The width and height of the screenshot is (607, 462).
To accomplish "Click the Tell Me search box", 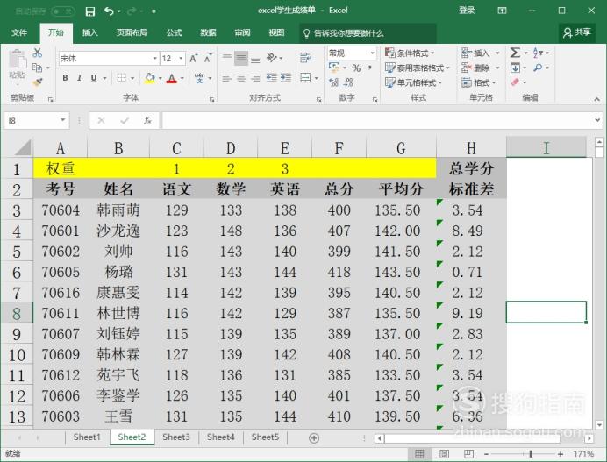I will point(368,33).
